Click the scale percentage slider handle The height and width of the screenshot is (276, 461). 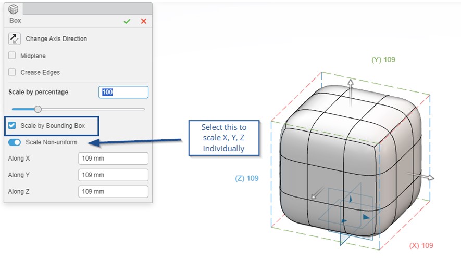38,109
